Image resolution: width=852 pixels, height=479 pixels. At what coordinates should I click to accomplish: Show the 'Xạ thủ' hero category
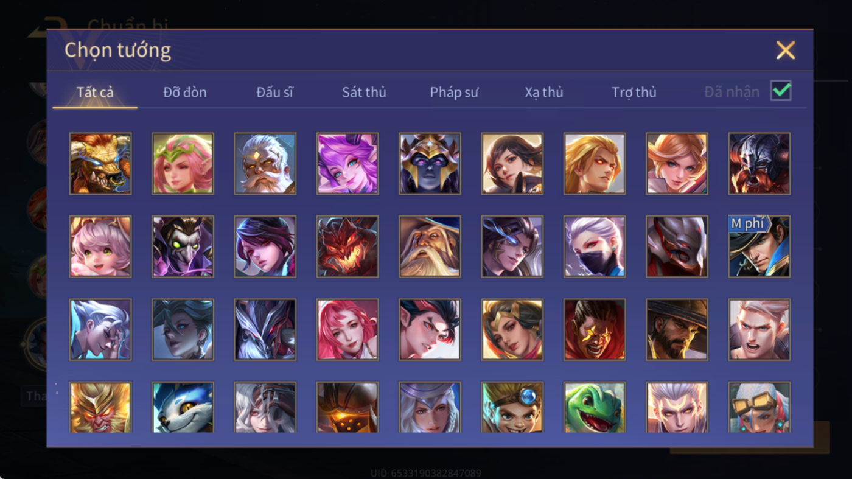544,93
